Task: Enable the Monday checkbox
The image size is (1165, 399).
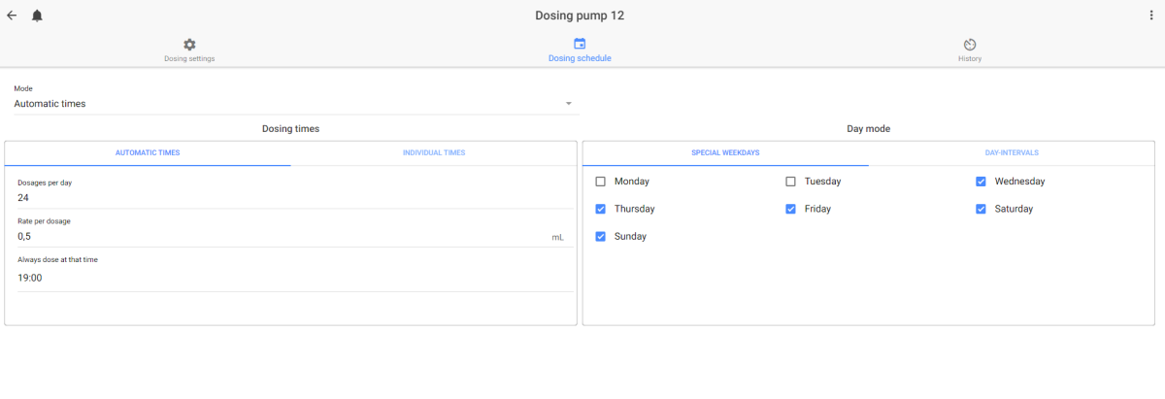Action: click(600, 182)
